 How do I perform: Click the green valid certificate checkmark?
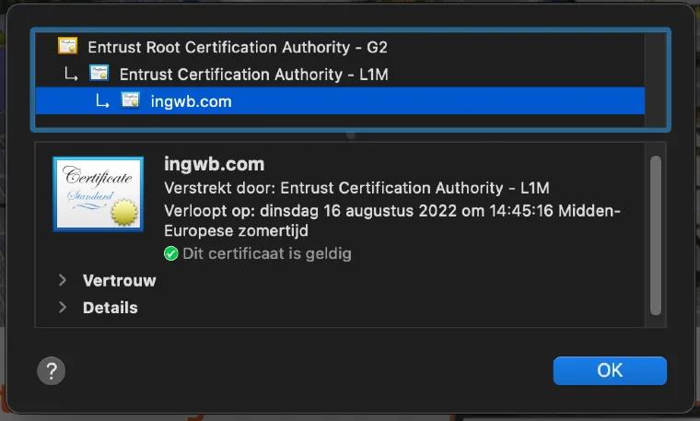[171, 253]
